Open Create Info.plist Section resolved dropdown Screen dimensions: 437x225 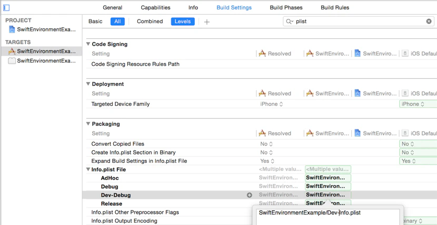tap(266, 152)
